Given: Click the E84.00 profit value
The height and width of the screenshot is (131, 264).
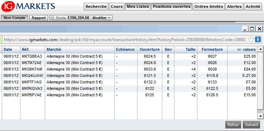Looking at the screenshot, I should [250, 69].
